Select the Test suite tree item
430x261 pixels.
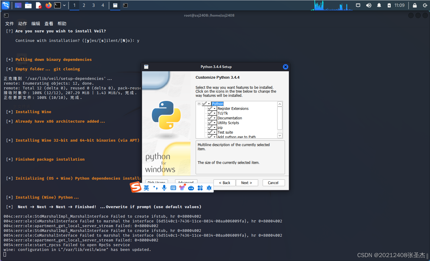pyautogui.click(x=225, y=132)
